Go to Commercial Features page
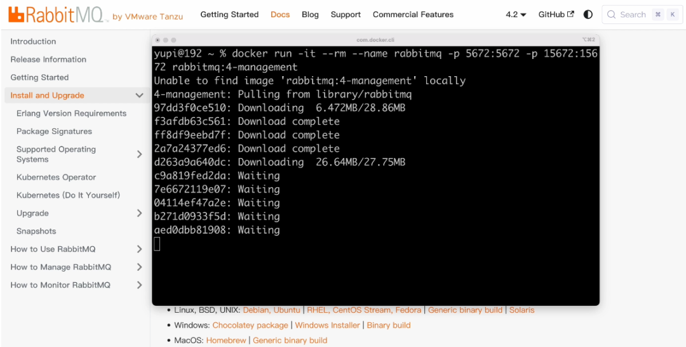The width and height of the screenshot is (686, 347). [x=413, y=15]
